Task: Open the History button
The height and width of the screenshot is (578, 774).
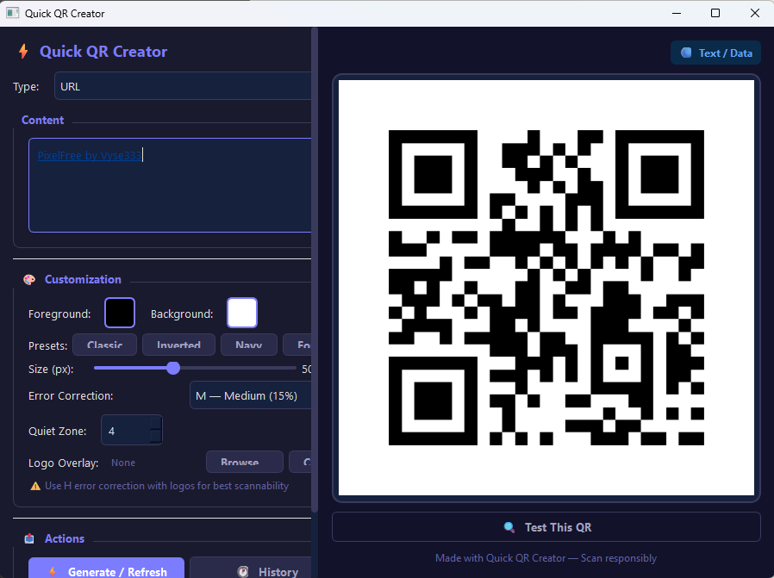Action: pos(250,569)
